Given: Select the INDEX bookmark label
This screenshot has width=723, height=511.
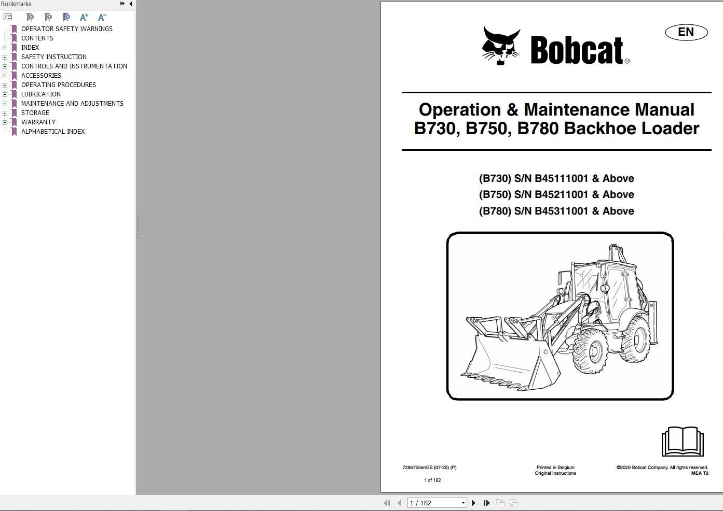Looking at the screenshot, I should pyautogui.click(x=30, y=48).
